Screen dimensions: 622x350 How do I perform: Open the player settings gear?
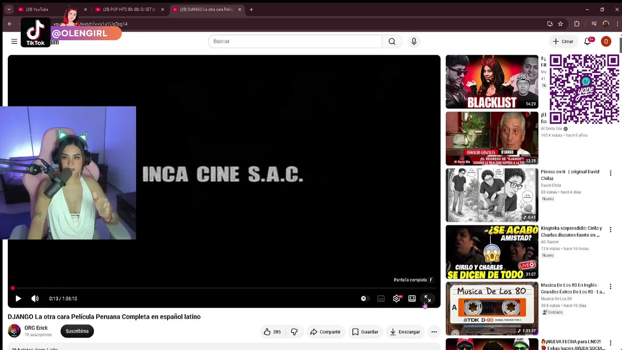point(397,298)
